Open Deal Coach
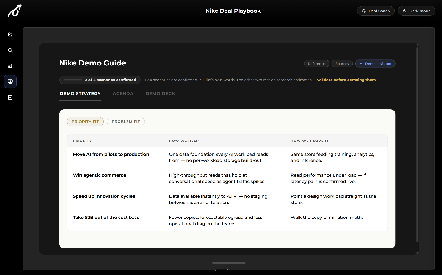This screenshot has height=275, width=442. 376,11
